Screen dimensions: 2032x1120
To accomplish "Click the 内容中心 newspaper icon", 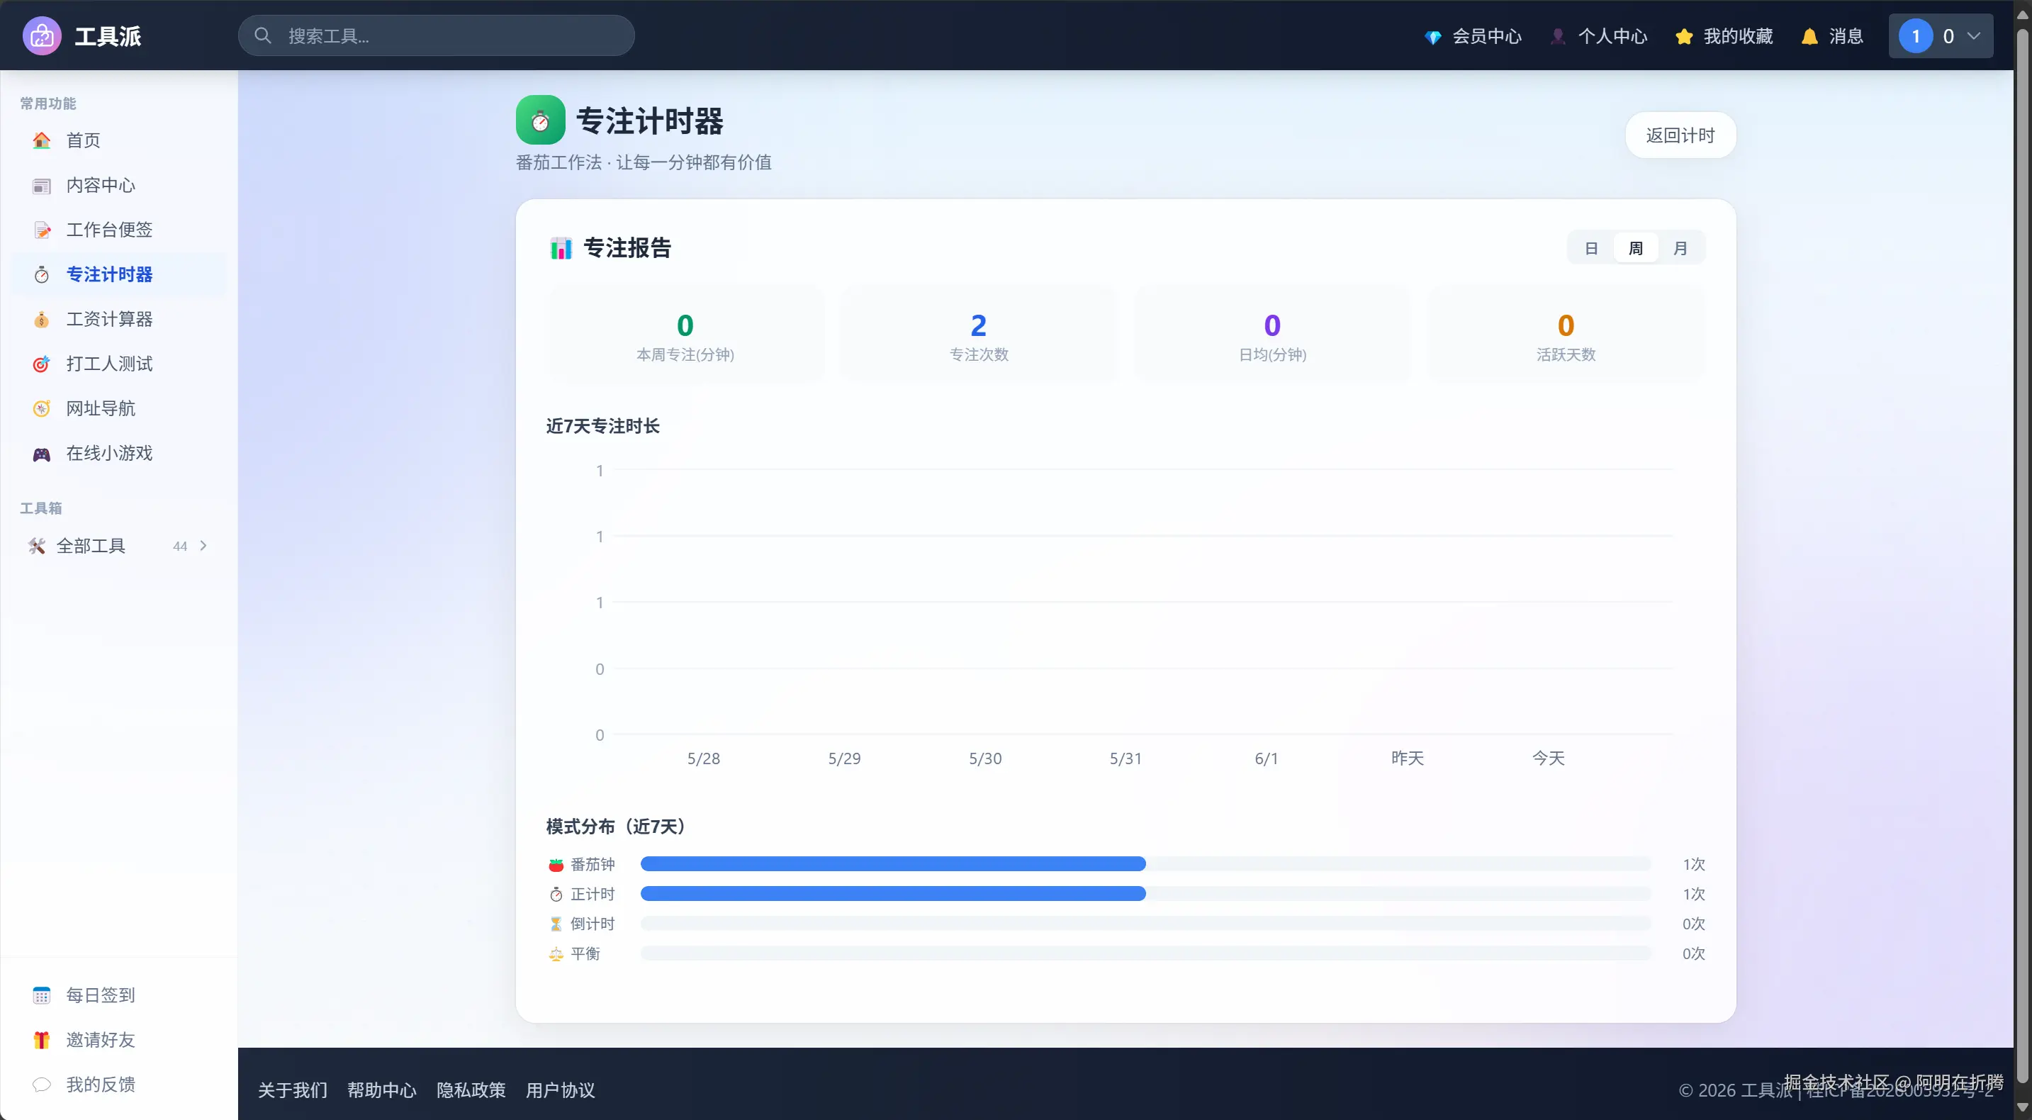I will (42, 185).
